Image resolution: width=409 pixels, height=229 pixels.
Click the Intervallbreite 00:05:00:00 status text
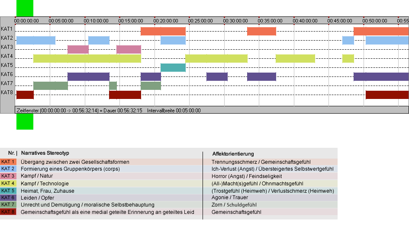[174, 111]
